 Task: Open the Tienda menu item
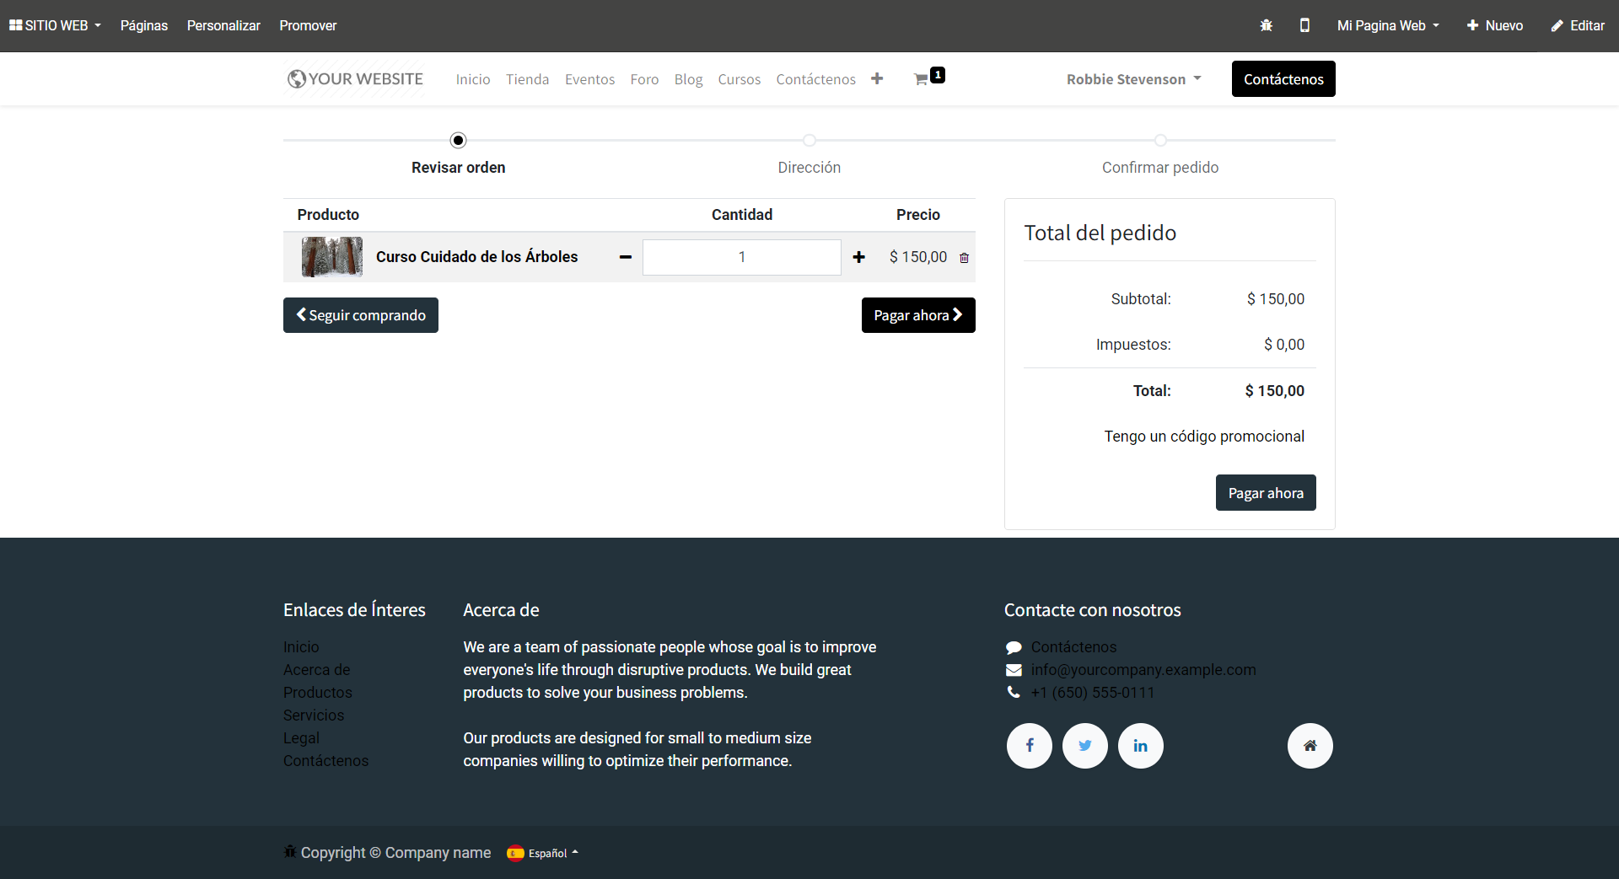coord(527,79)
